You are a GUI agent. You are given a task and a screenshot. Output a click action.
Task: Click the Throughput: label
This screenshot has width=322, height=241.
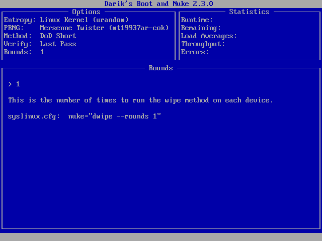[203, 44]
